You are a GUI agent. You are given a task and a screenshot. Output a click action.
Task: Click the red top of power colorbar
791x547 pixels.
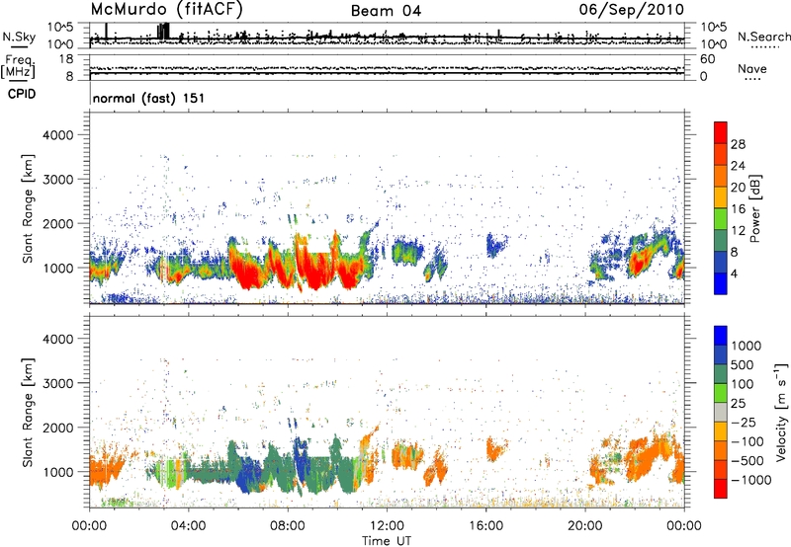[721, 132]
